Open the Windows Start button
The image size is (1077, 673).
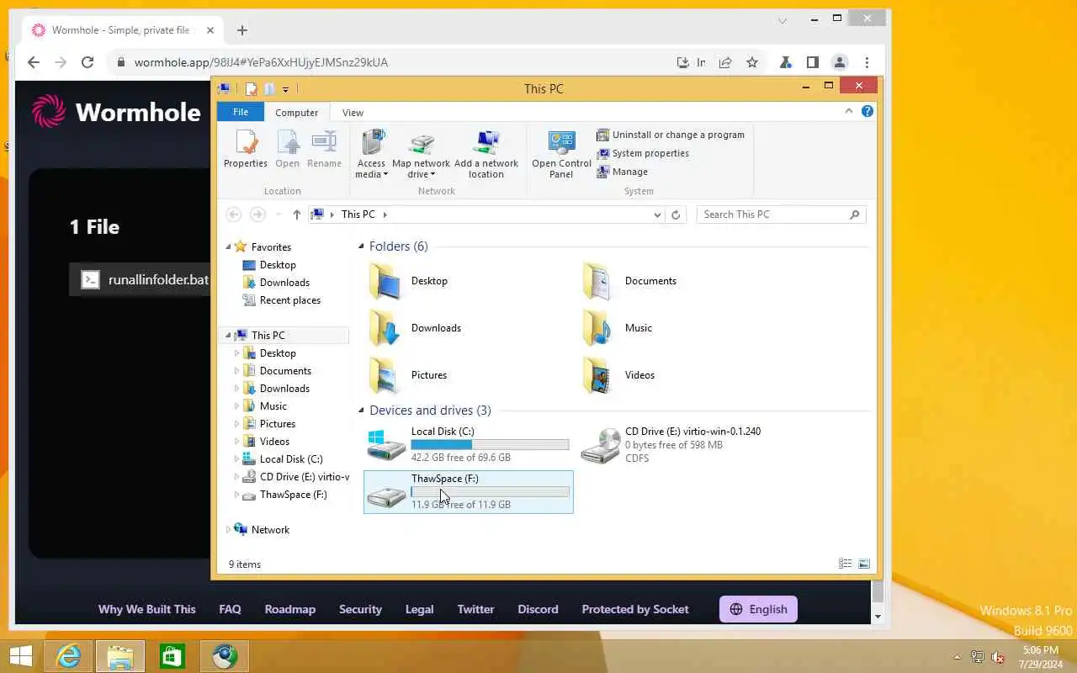pyautogui.click(x=20, y=656)
